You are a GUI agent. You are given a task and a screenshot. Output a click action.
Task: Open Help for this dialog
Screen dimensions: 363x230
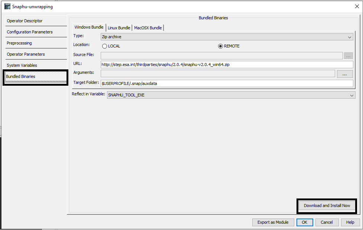pos(350,222)
